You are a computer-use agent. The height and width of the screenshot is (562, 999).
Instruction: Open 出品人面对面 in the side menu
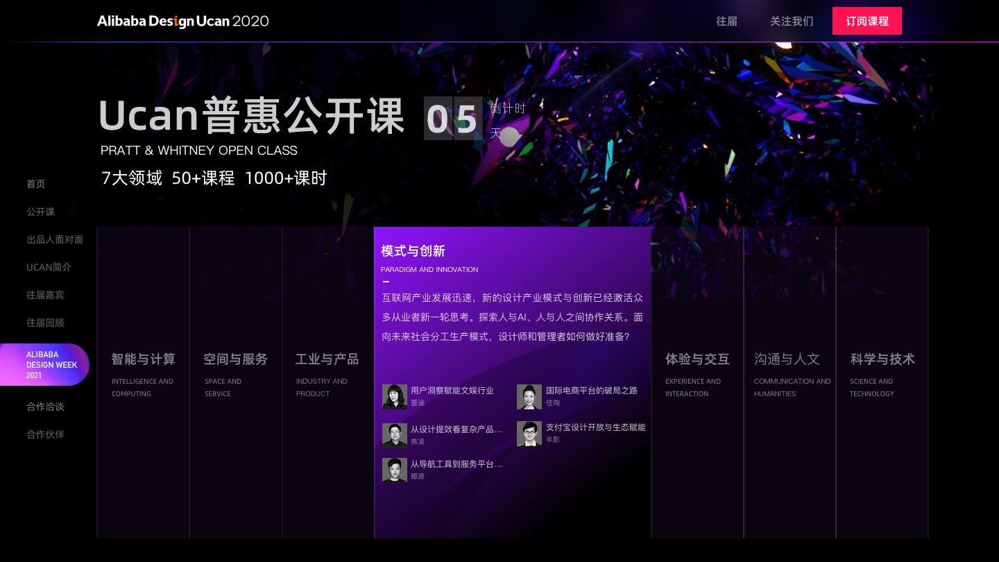click(x=55, y=239)
